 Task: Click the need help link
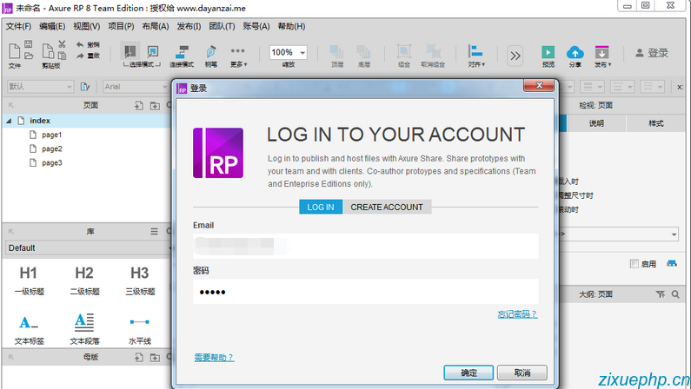214,358
